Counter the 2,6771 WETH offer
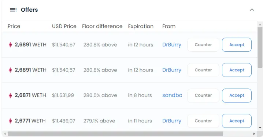This screenshot has width=263, height=137. [203, 121]
